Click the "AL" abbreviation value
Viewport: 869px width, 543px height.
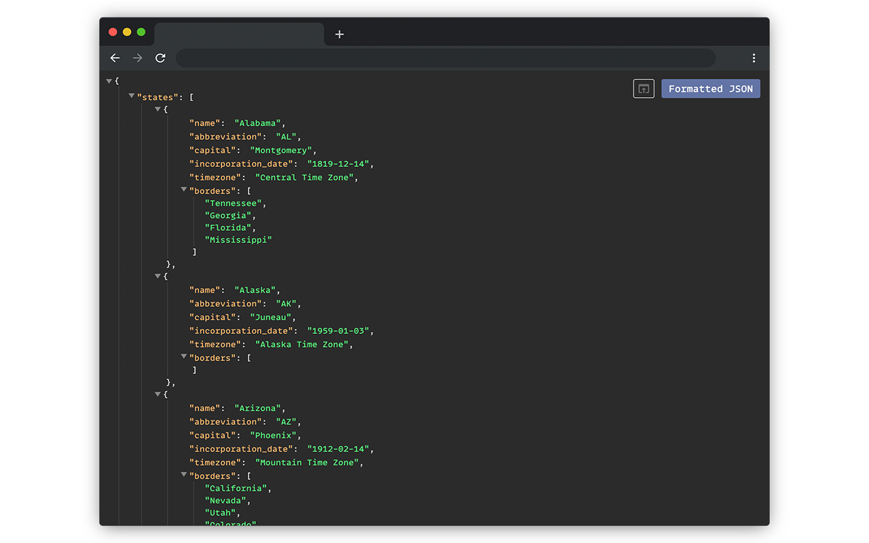tap(286, 137)
